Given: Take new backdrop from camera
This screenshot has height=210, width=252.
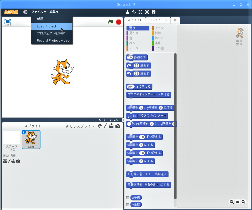Looking at the screenshot, I should click(18, 161).
